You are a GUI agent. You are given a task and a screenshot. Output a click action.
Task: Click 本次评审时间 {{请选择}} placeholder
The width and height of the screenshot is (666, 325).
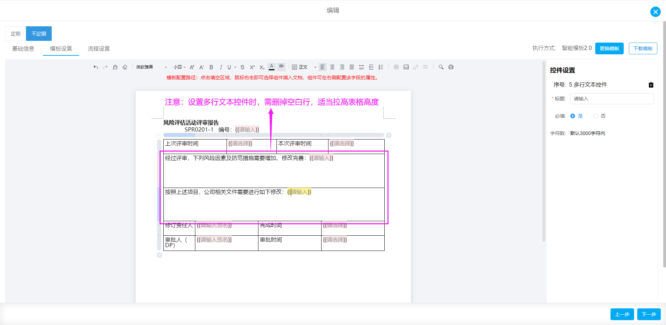point(342,144)
